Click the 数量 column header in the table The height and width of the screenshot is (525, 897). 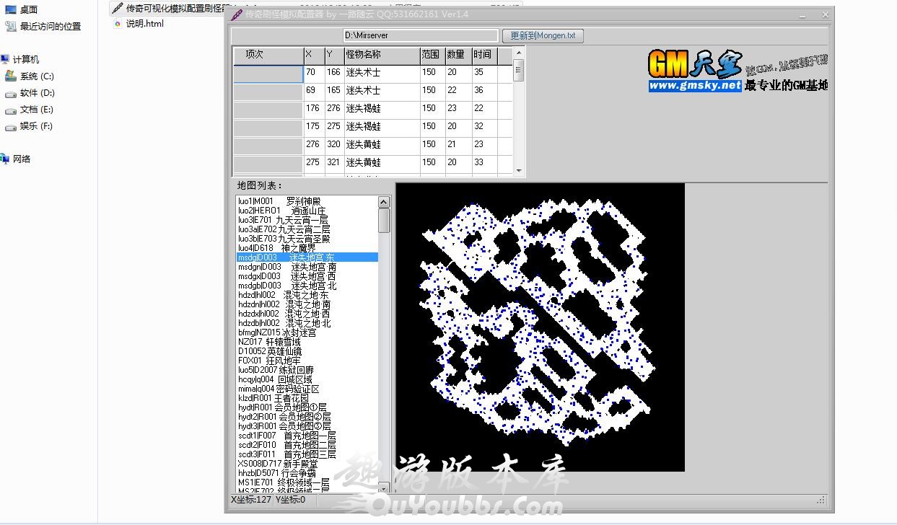tap(457, 55)
